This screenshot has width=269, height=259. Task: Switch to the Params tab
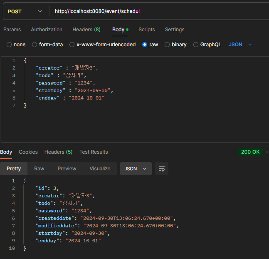click(12, 30)
